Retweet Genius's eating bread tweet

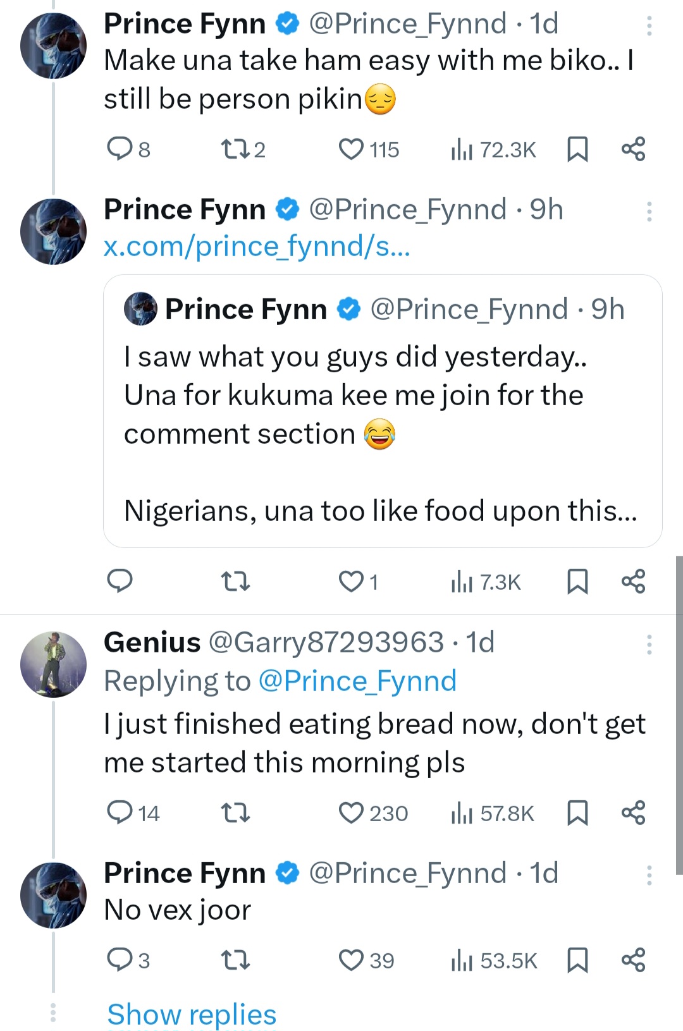click(235, 813)
